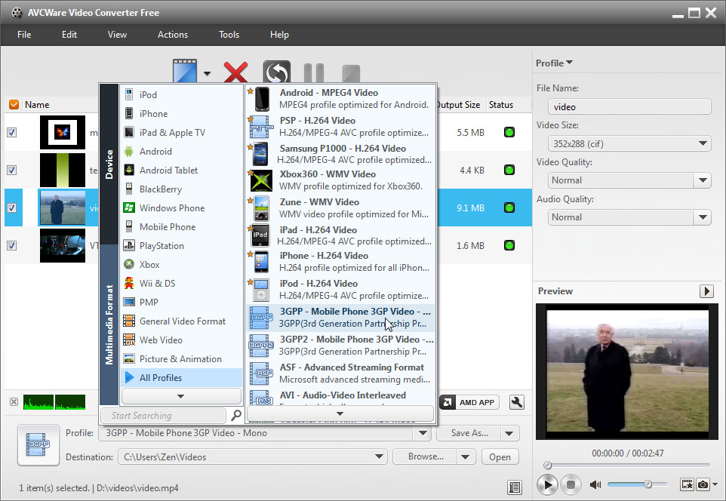Viewport: 726px width, 501px height.
Task: Click the Browse... button
Action: pyautogui.click(x=426, y=456)
